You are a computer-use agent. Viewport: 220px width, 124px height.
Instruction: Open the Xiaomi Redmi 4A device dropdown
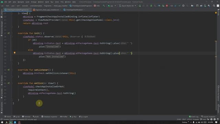(128, 6)
